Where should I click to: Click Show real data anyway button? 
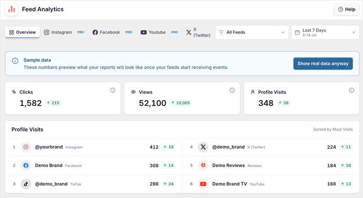pos(323,64)
